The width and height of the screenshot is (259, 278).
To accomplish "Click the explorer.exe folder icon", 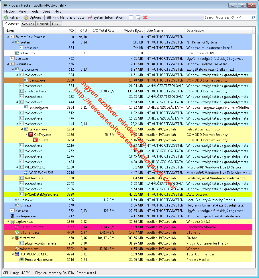I will click(12, 222).
